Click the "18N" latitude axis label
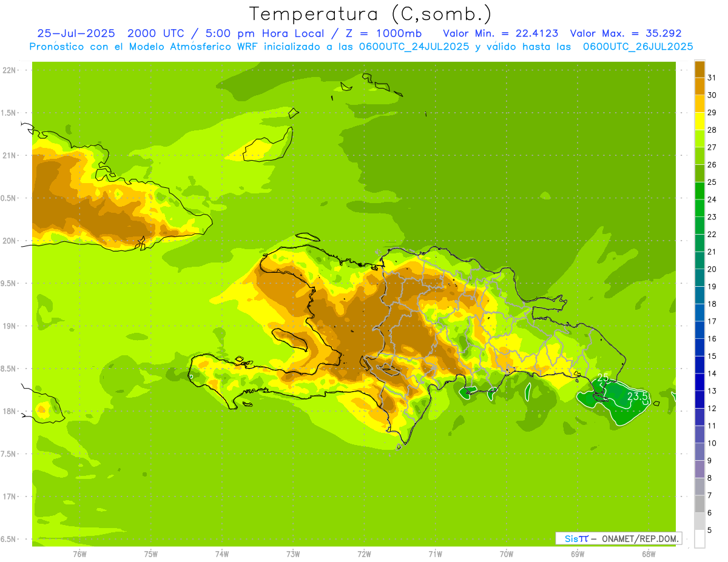The height and width of the screenshot is (562, 728). pos(9,411)
